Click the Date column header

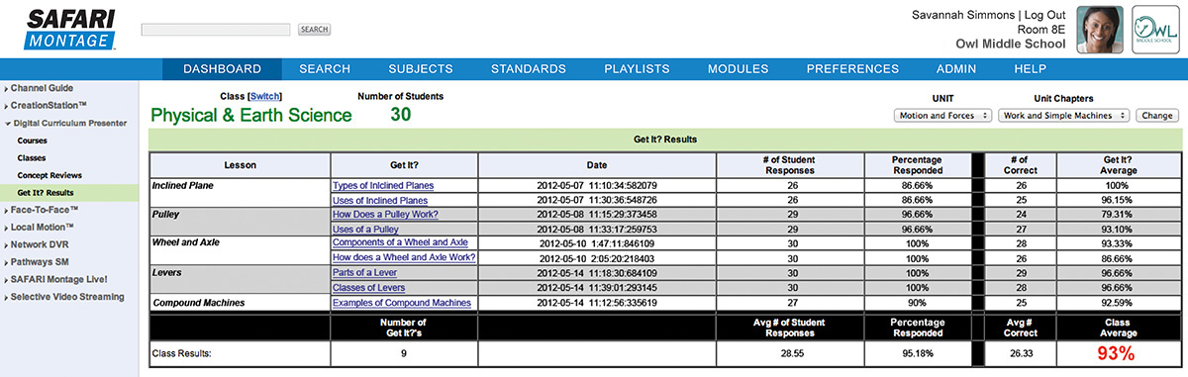pos(596,164)
